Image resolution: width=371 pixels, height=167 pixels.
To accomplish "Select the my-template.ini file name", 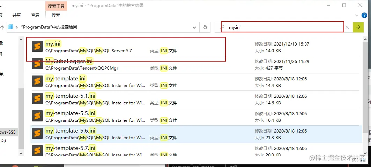I will [x=65, y=79].
